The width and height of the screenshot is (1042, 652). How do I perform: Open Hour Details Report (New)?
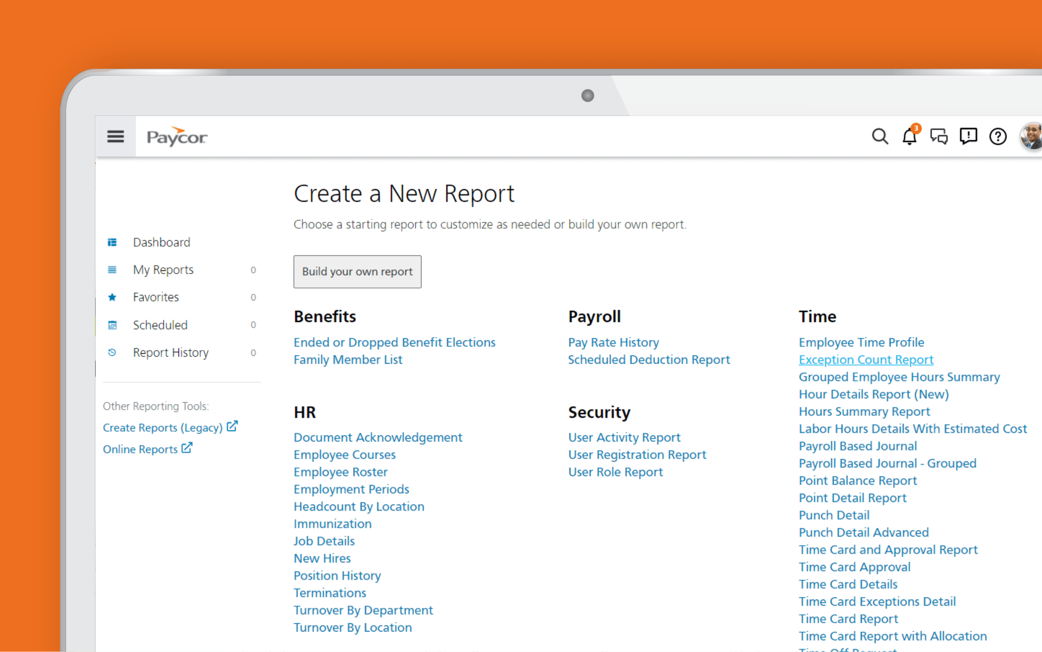point(874,394)
